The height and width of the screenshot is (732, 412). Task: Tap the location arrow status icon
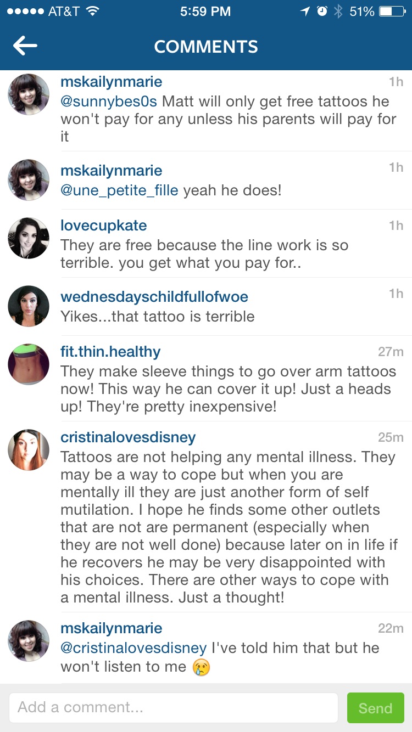[x=305, y=11]
